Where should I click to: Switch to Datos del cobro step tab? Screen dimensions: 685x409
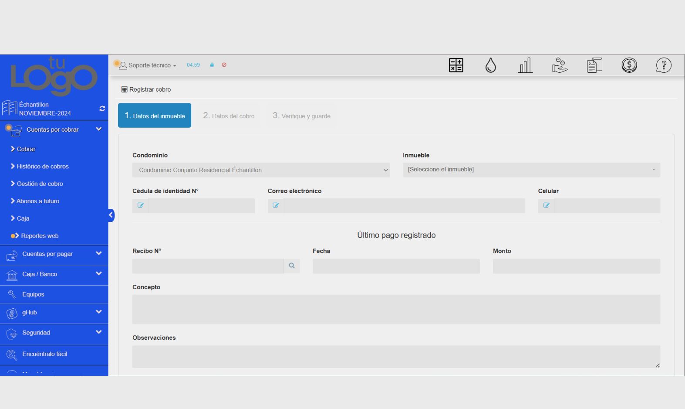click(229, 116)
